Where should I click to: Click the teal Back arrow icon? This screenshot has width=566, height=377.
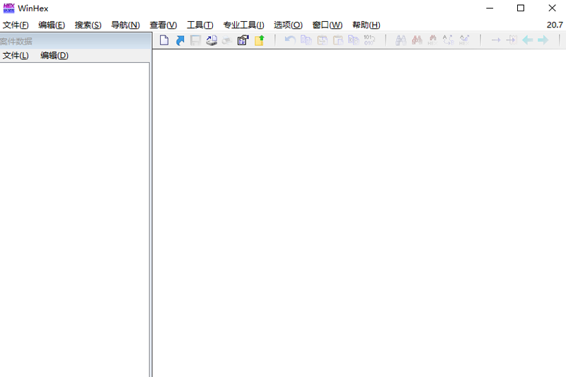[527, 40]
